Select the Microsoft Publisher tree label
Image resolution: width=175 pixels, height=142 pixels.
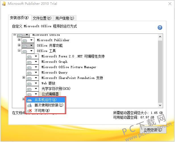click(x=53, y=40)
